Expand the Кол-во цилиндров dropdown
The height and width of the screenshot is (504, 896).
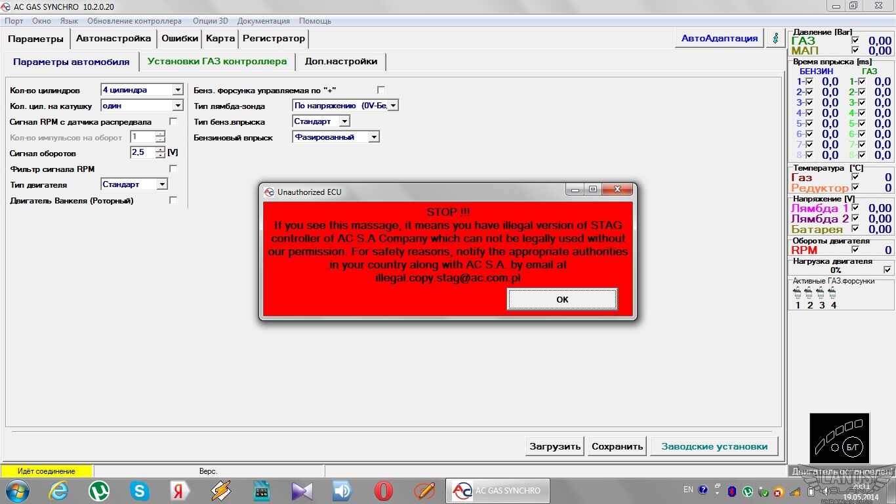pos(178,90)
